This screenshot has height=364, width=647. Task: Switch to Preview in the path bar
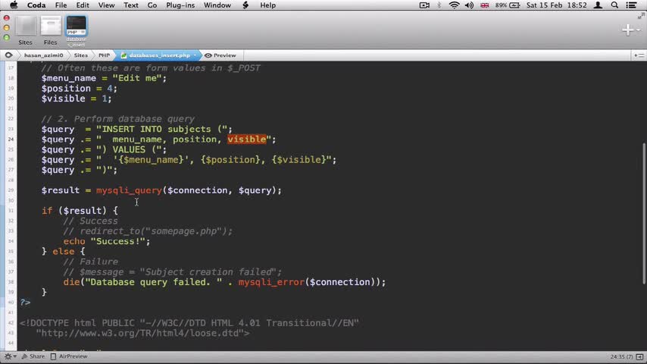pos(220,55)
